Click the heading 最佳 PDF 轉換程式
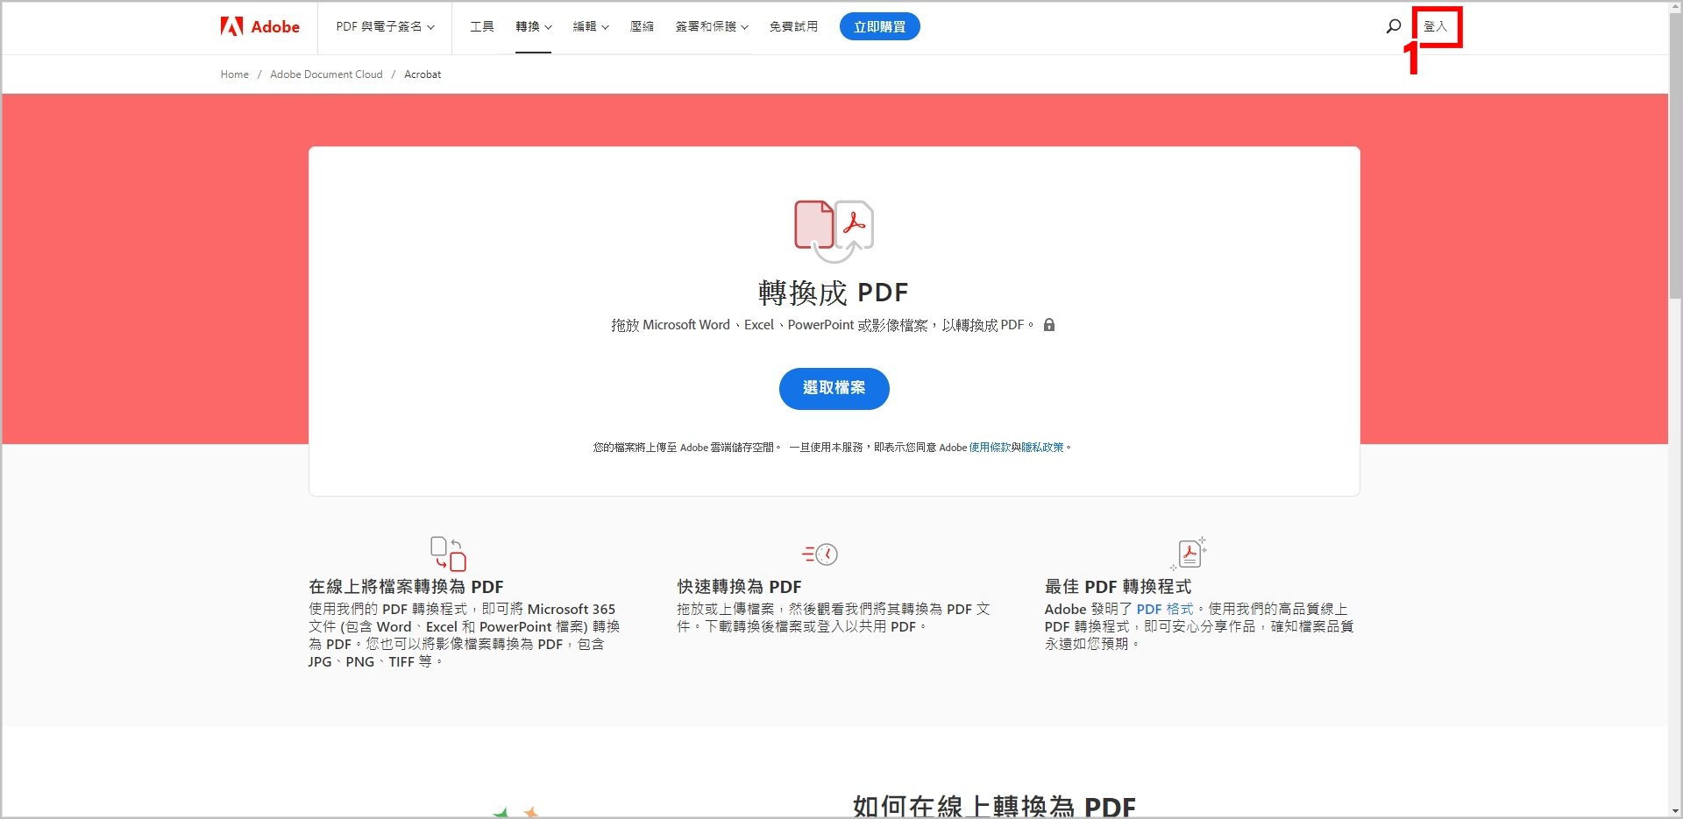The width and height of the screenshot is (1683, 819). click(x=1118, y=587)
